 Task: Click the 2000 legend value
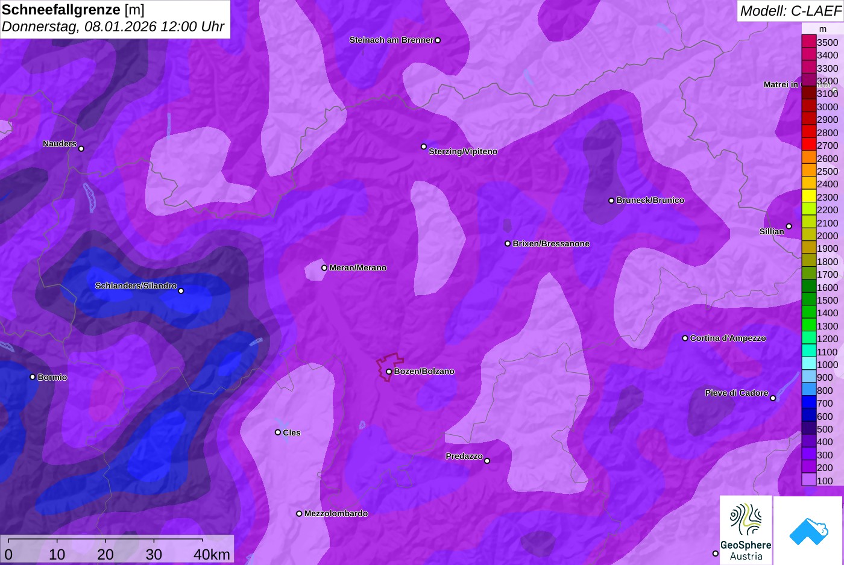click(827, 236)
